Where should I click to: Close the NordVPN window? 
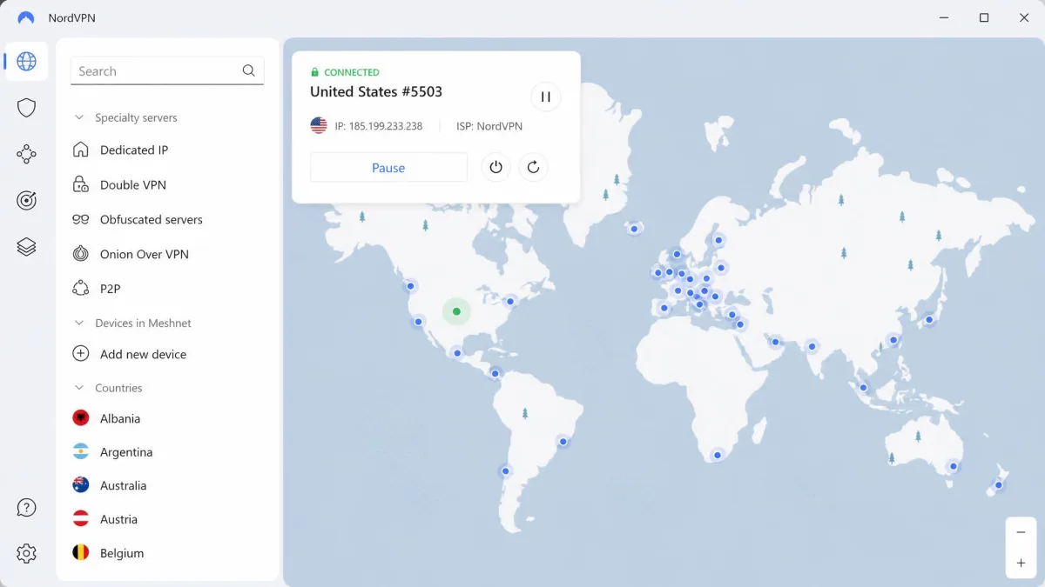click(x=1024, y=17)
